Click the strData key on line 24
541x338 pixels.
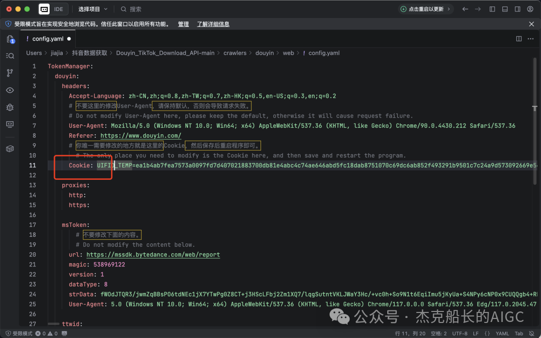click(x=81, y=294)
